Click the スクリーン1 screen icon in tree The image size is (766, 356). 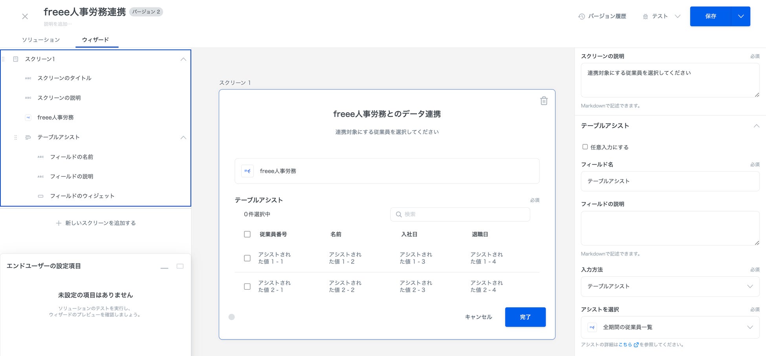16,59
